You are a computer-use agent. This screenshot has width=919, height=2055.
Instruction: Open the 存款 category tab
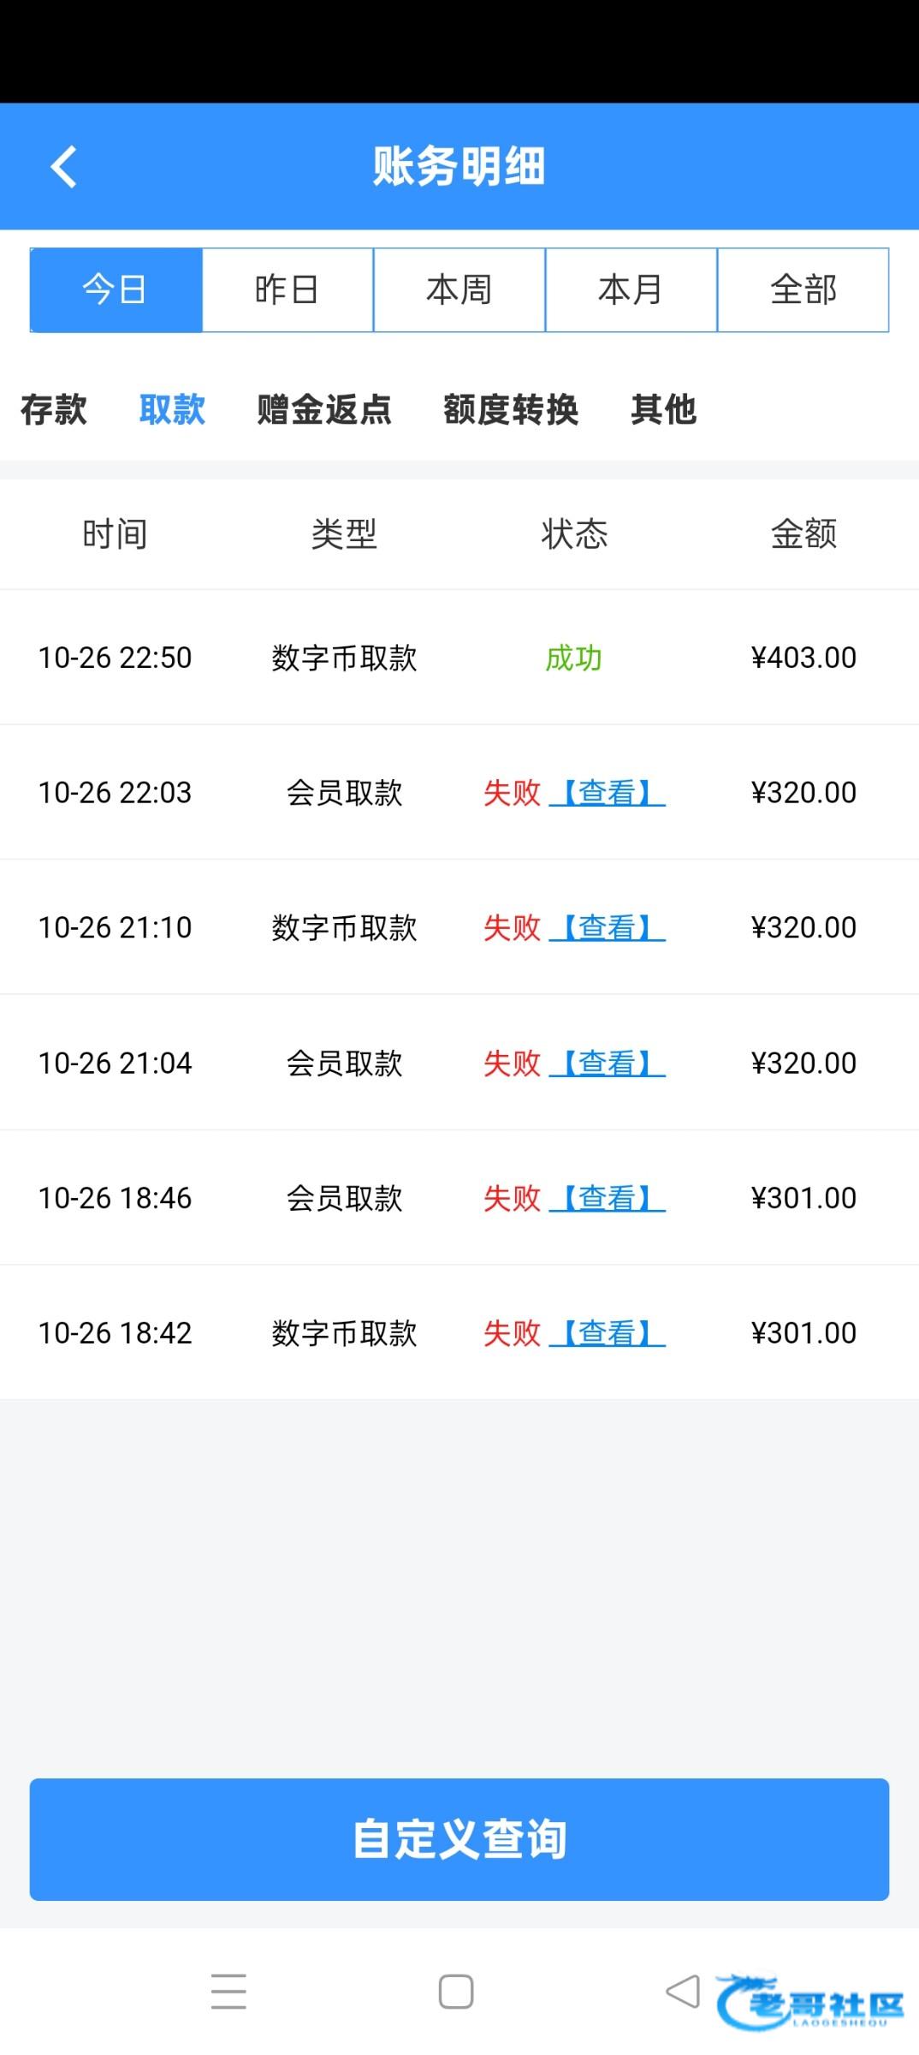click(x=54, y=409)
